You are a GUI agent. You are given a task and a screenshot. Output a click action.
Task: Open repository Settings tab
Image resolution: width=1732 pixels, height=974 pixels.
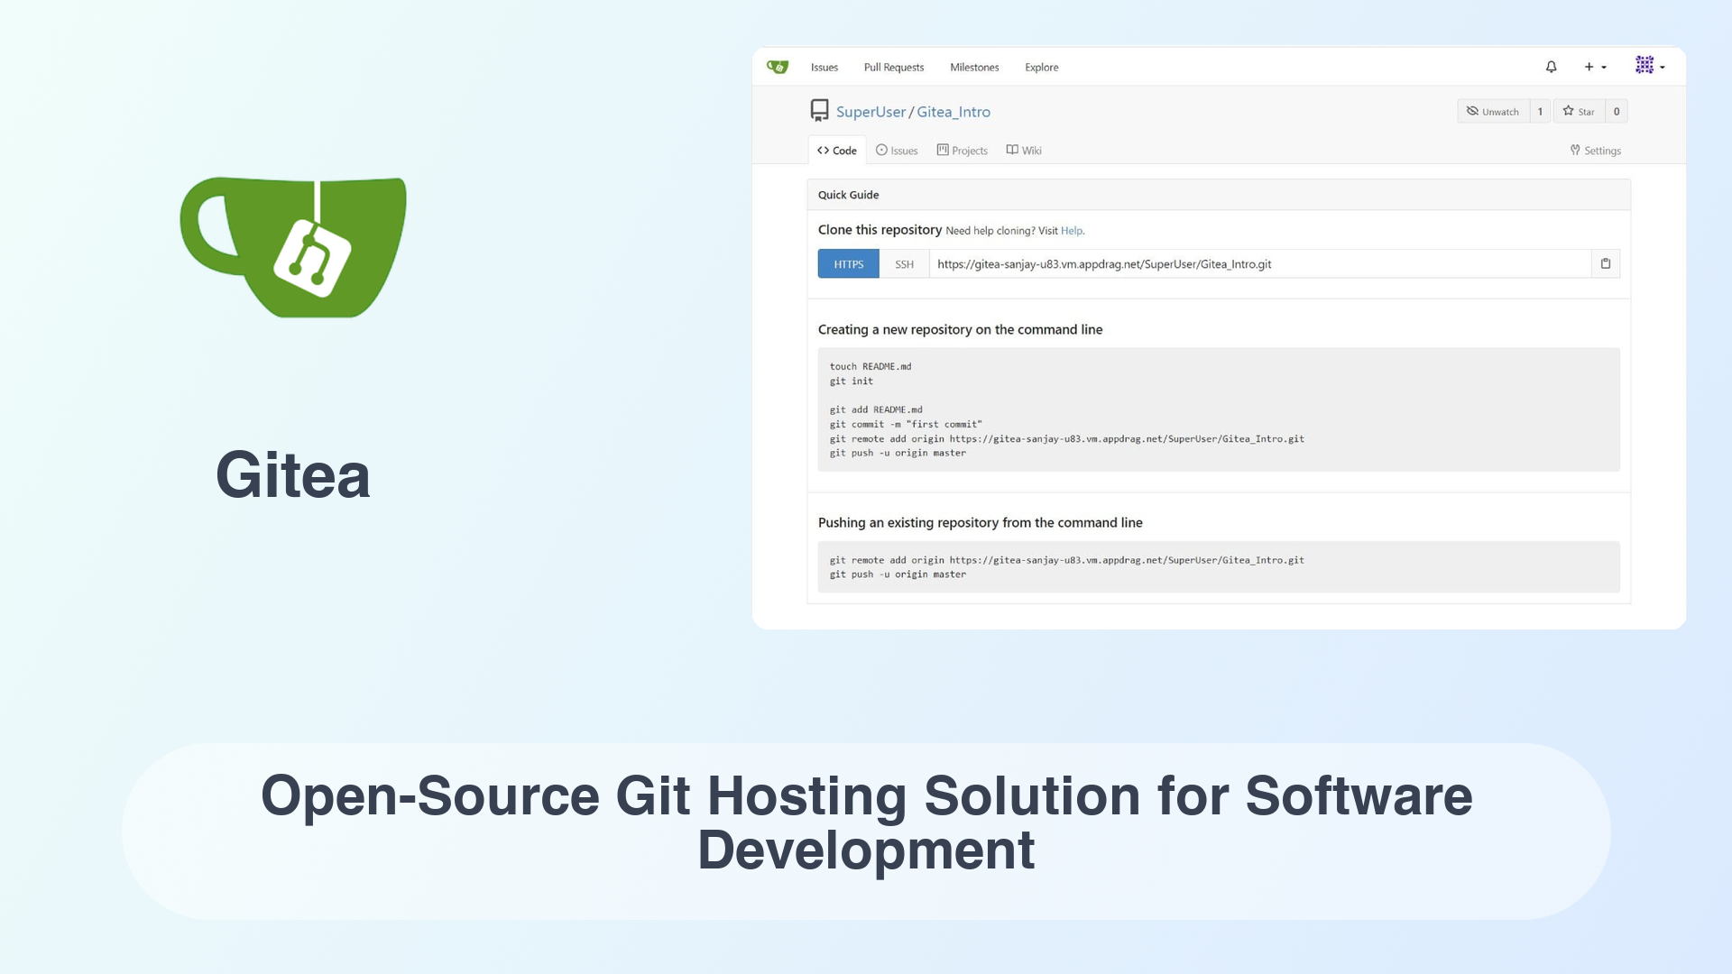point(1595,151)
